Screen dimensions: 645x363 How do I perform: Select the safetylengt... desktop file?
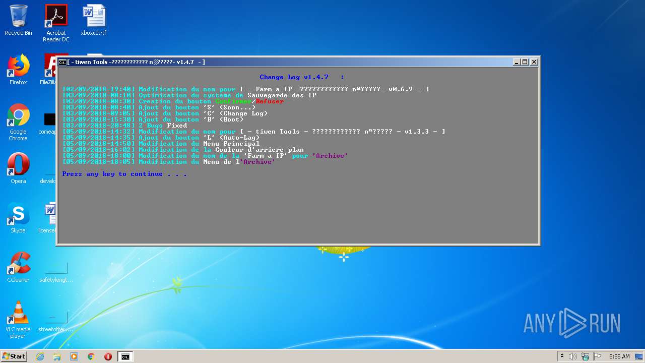click(56, 271)
